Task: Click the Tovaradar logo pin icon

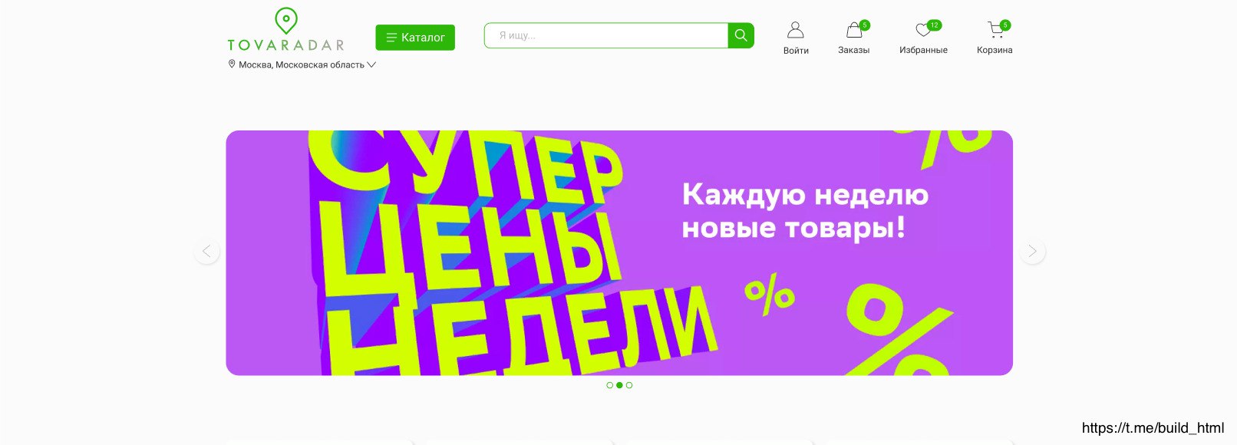Action: pos(285,21)
